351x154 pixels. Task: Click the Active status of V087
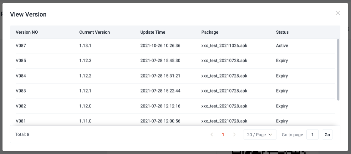pos(282,46)
